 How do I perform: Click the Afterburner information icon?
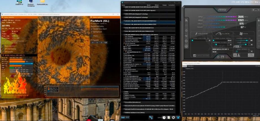(x=186, y=30)
